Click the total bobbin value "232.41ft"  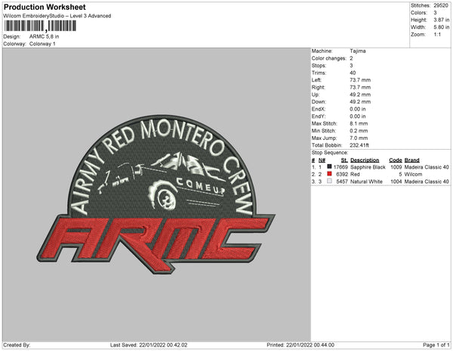tap(359, 145)
